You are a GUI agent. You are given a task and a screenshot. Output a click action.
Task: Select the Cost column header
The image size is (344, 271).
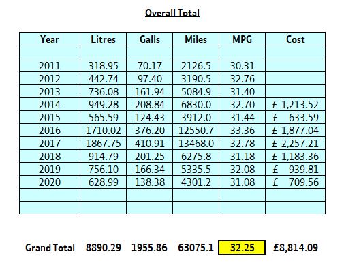[296, 39]
